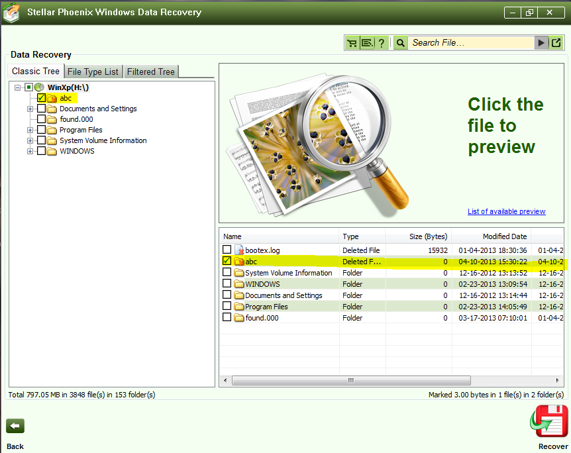Check Program Files in the tree
The width and height of the screenshot is (571, 453).
click(41, 130)
